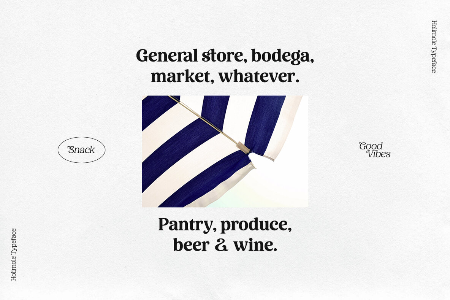Click the Good Vibes script text

tap(374, 150)
